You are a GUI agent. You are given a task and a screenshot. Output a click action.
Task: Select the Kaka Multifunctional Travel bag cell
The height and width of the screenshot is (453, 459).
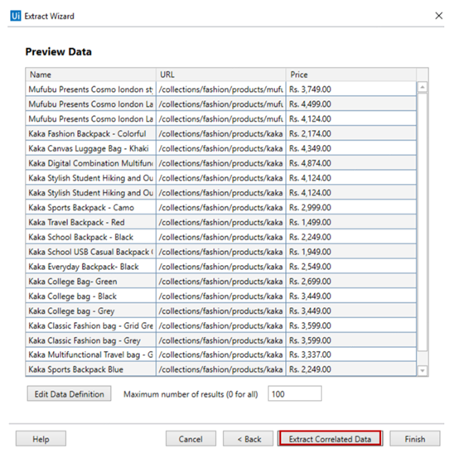tap(90, 354)
